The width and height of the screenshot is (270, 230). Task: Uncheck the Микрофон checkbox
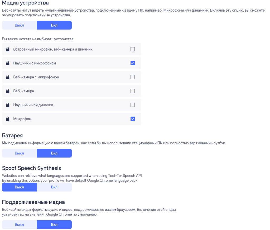pyautogui.click(x=133, y=119)
